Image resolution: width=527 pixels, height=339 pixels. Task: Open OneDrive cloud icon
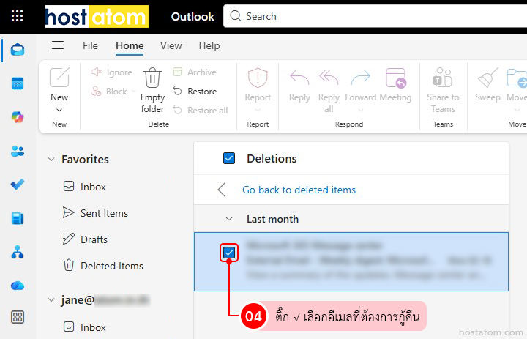18,286
